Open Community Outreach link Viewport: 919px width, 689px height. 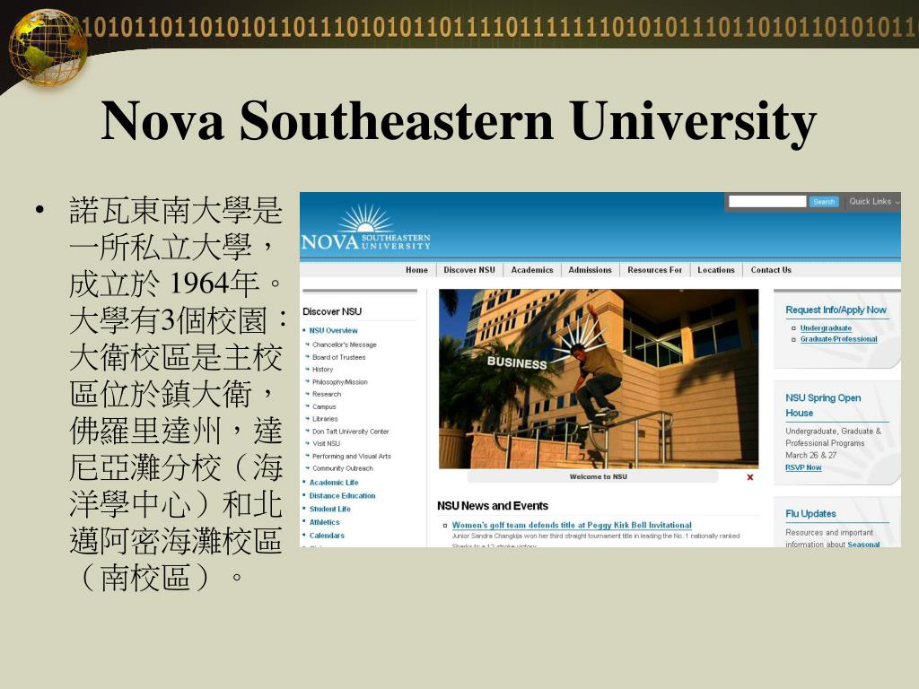(x=342, y=468)
